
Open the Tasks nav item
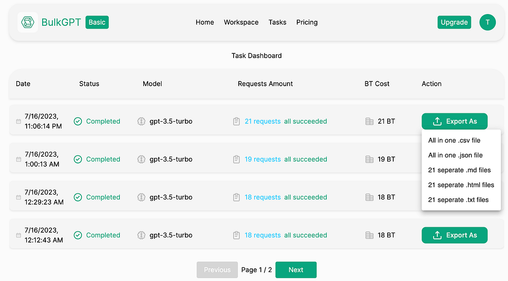click(x=277, y=22)
